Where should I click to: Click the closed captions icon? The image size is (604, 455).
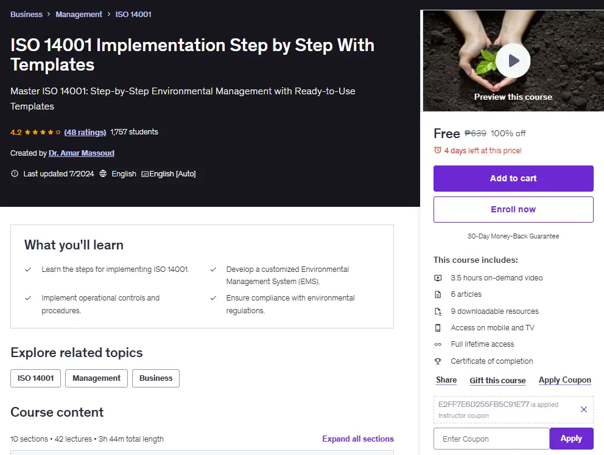point(145,174)
